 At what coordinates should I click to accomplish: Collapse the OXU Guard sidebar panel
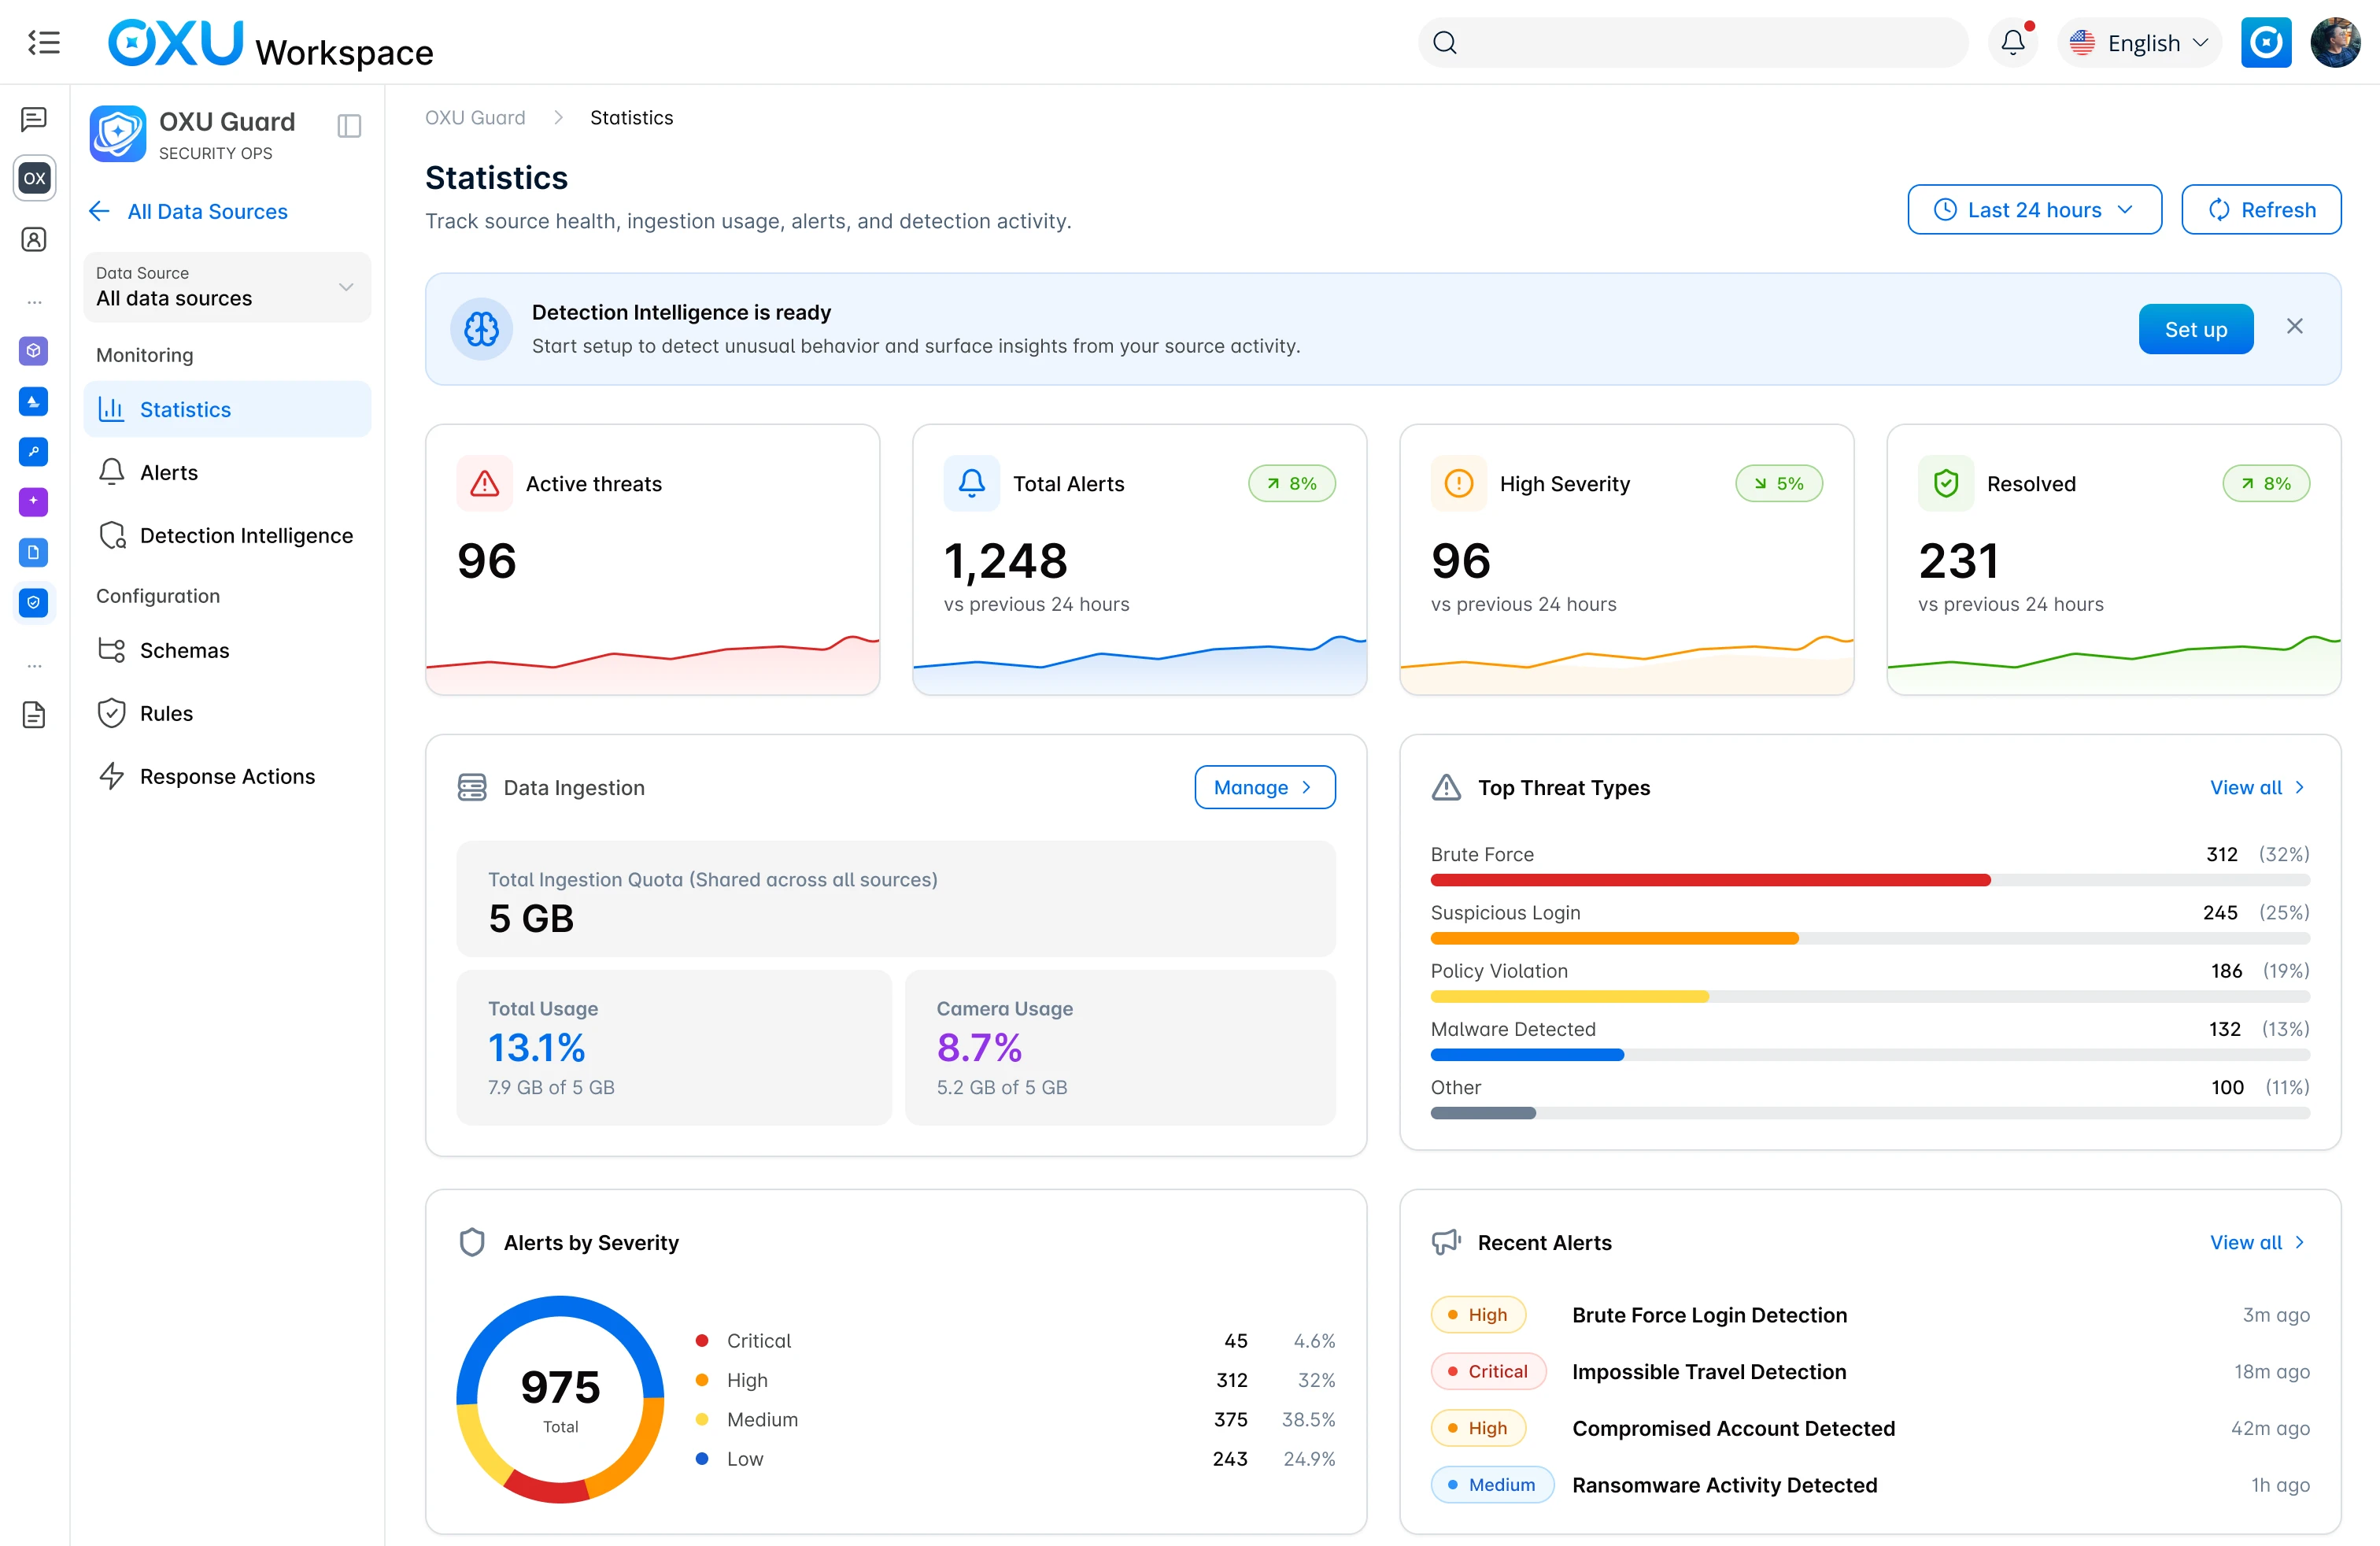tap(349, 126)
